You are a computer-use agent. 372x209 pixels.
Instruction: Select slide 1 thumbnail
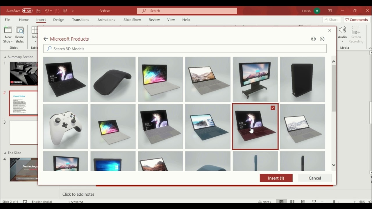click(24, 74)
